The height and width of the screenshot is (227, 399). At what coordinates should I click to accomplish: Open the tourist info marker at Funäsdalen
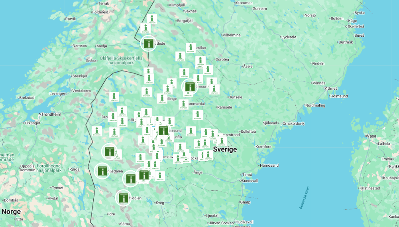pos(102,171)
